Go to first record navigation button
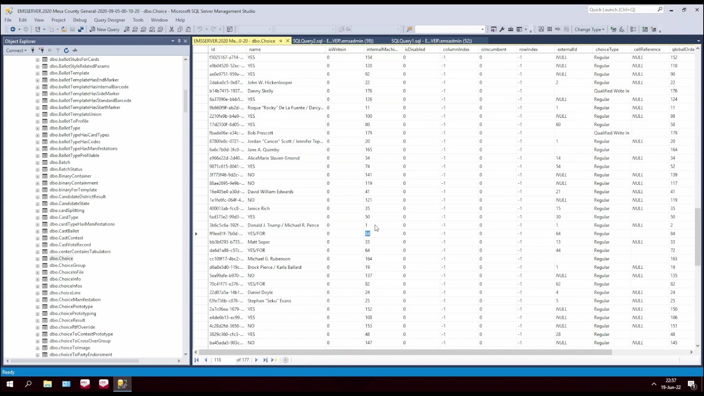704x396 pixels. 197,360
